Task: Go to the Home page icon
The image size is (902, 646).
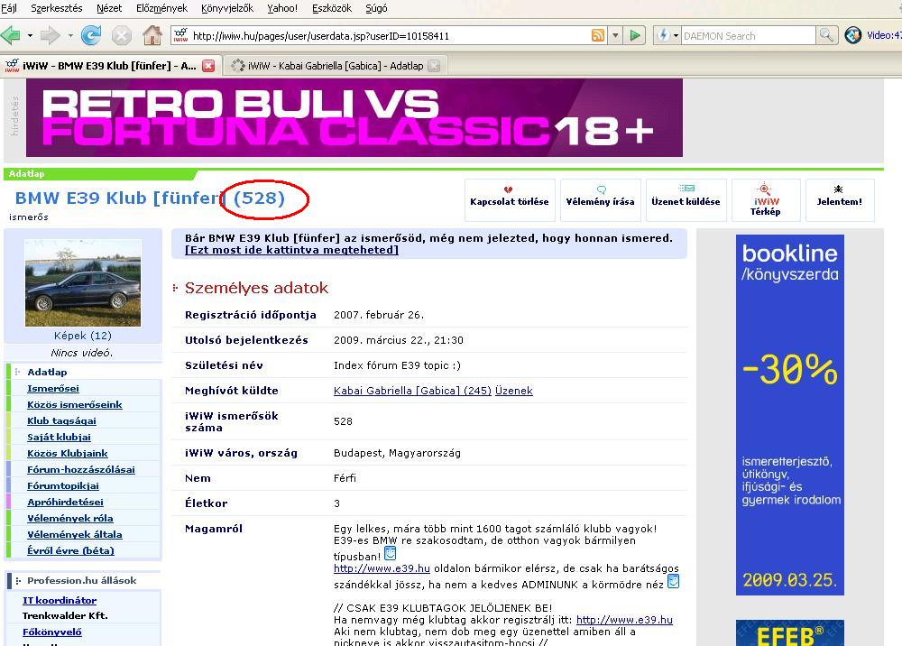Action: tap(152, 36)
